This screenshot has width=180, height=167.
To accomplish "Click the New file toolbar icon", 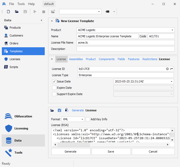I will (x=8, y=12).
